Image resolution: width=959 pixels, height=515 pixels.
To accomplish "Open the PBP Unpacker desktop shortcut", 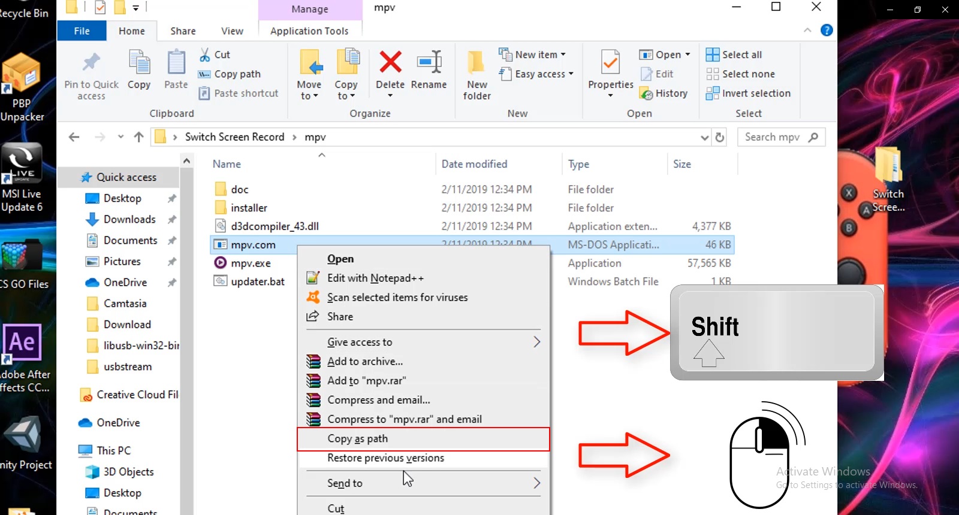I will pyautogui.click(x=22, y=88).
